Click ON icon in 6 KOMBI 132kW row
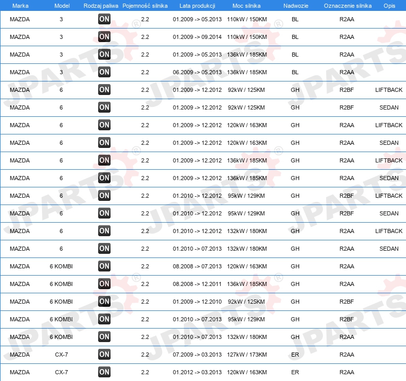 pyautogui.click(x=104, y=337)
